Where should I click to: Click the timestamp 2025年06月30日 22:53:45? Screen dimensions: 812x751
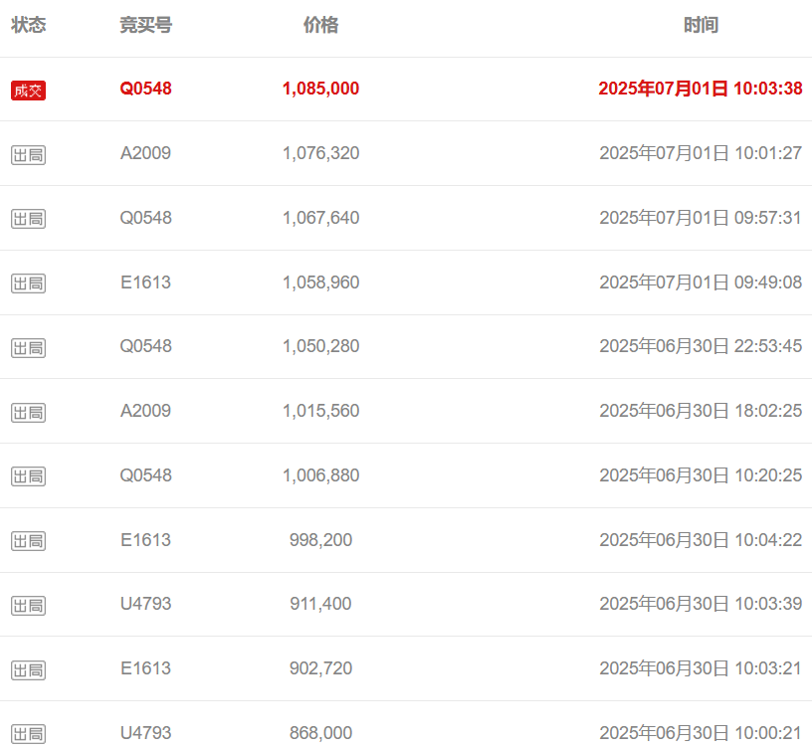[x=701, y=346]
